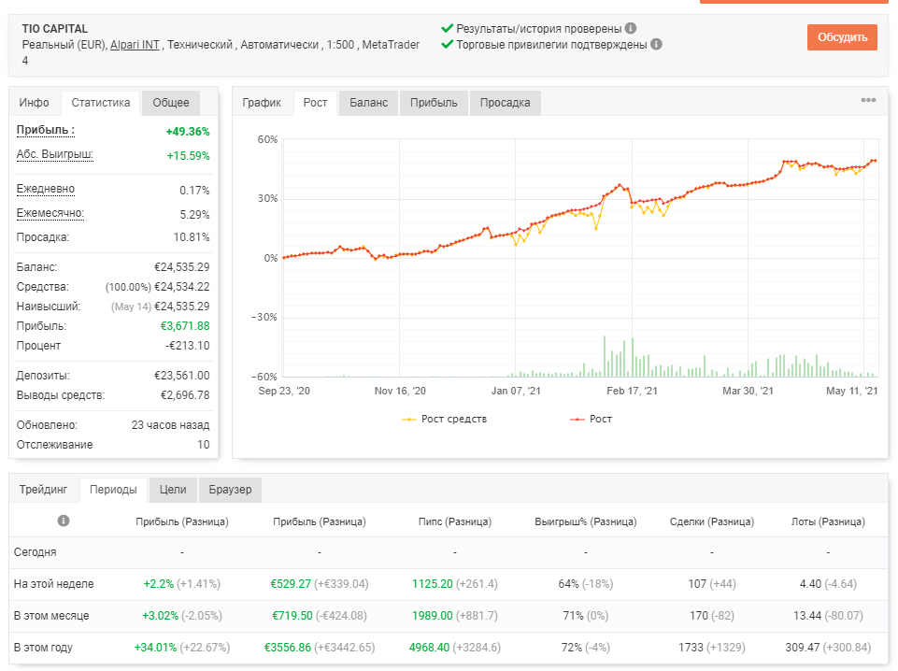The width and height of the screenshot is (898, 671).
Task: Click green checkmark beside Результаты/история проверены
Action: coord(448,28)
